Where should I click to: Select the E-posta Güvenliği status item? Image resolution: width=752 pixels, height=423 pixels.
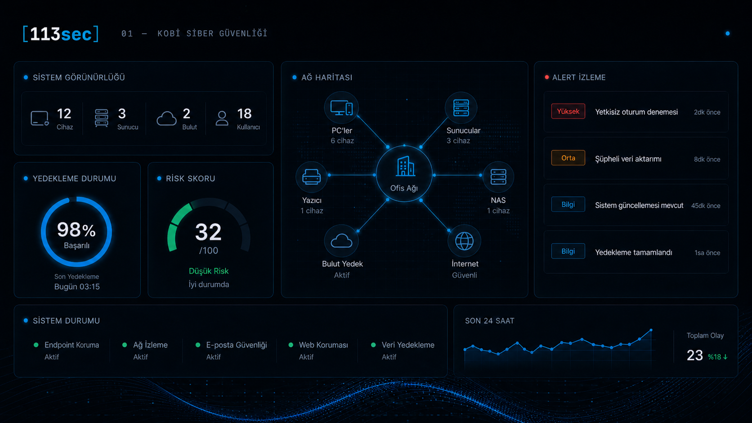pyautogui.click(x=231, y=350)
